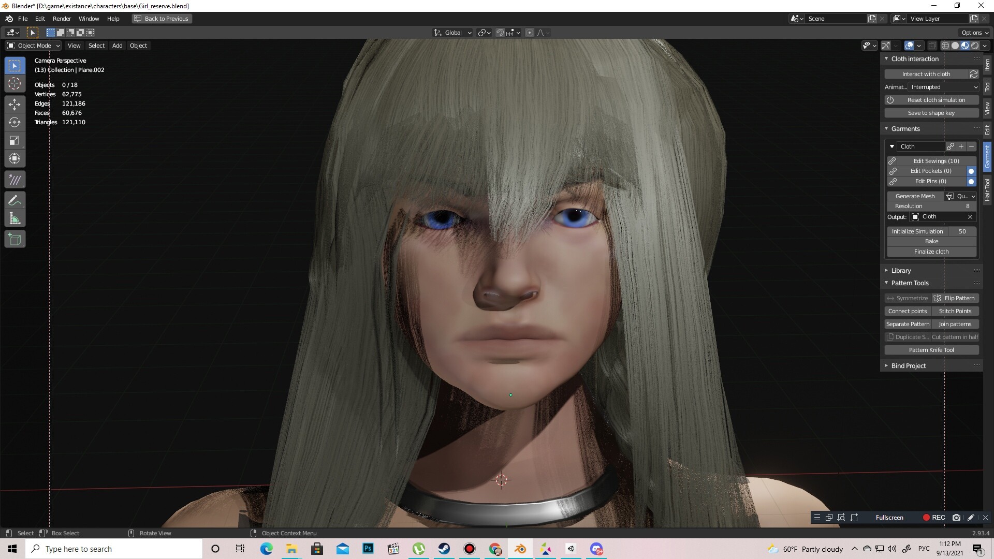
Task: Switch to Rendered viewport shading
Action: coord(975,46)
